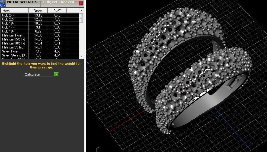Image resolution: width=267 pixels, height=152 pixels.
Task: Click the Grams column header
Action: pos(38,11)
